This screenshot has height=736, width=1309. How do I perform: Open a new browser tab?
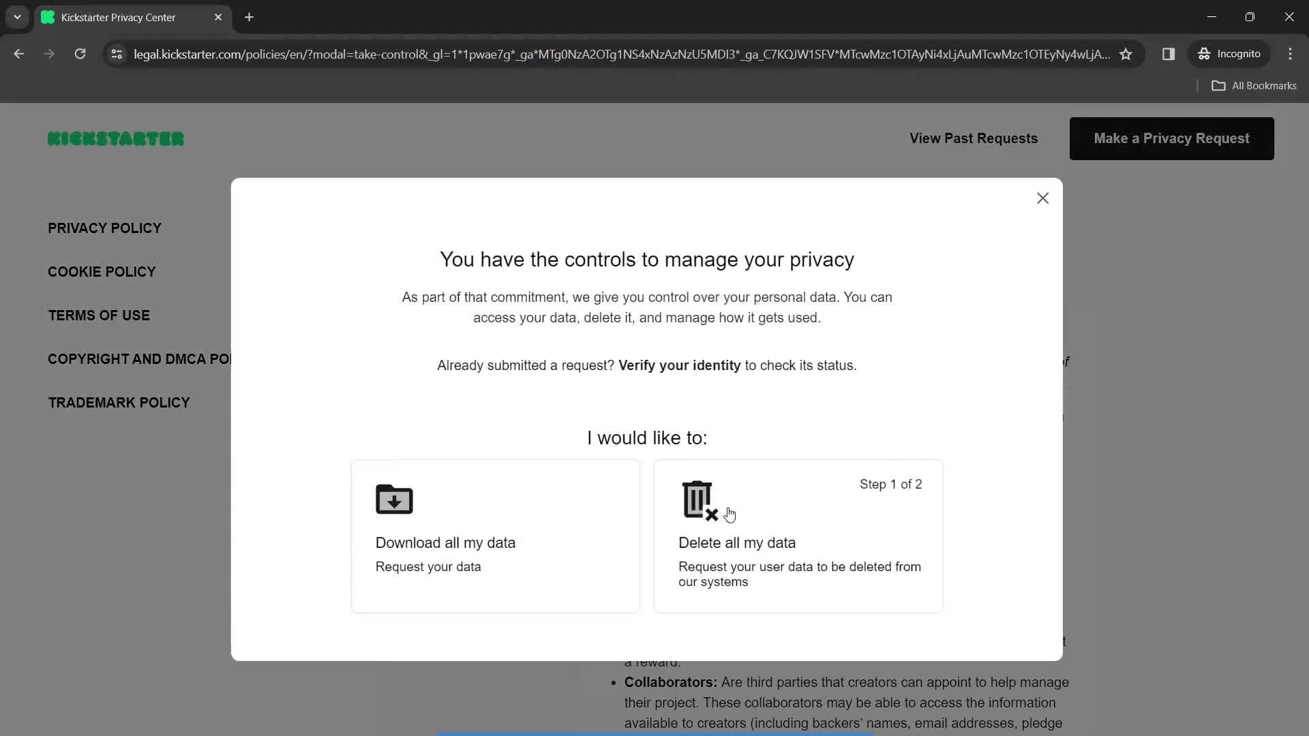pos(249,17)
